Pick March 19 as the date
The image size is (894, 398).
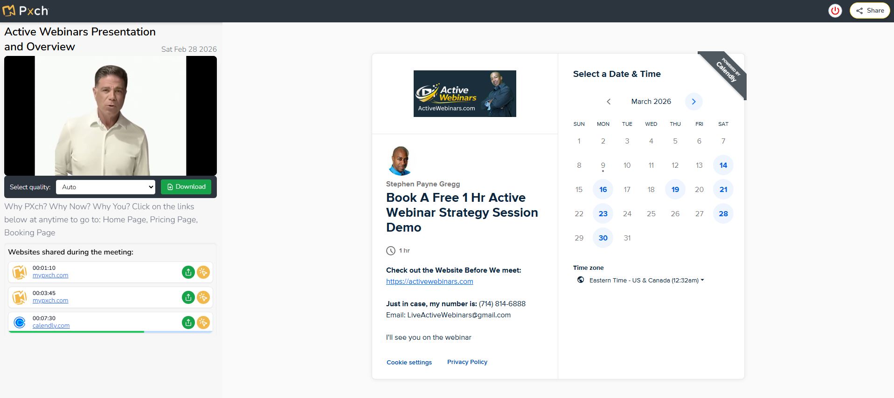(675, 189)
